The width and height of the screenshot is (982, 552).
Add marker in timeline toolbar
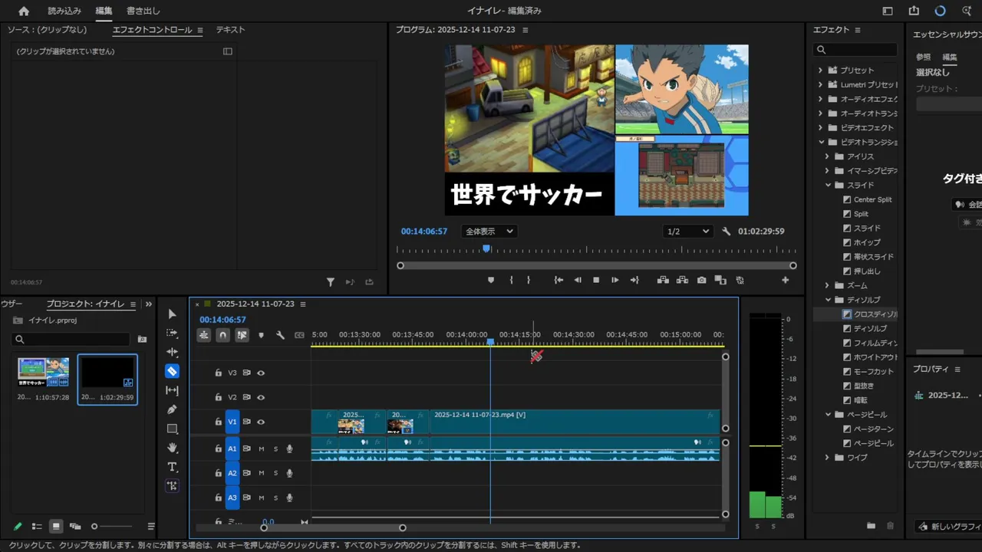[261, 335]
